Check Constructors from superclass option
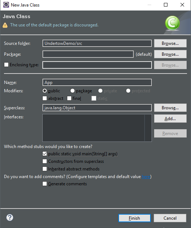 point(44,161)
